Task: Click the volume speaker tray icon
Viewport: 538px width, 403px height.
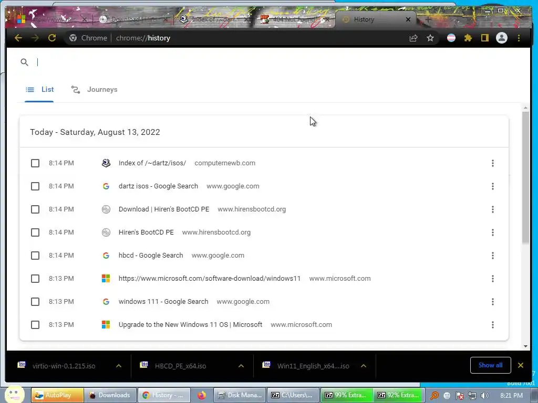Action: [485, 396]
